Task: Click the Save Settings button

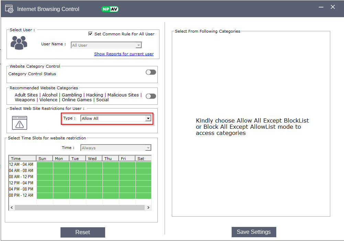Action: [254, 232]
